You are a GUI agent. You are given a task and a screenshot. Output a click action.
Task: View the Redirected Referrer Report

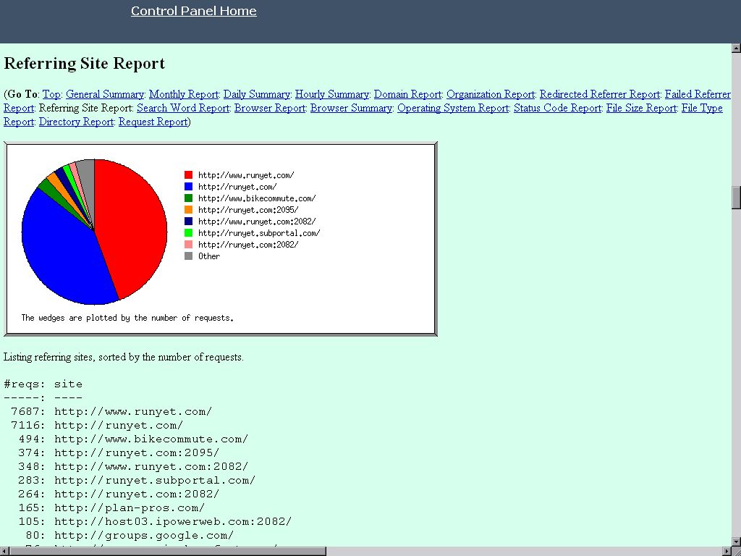600,94
